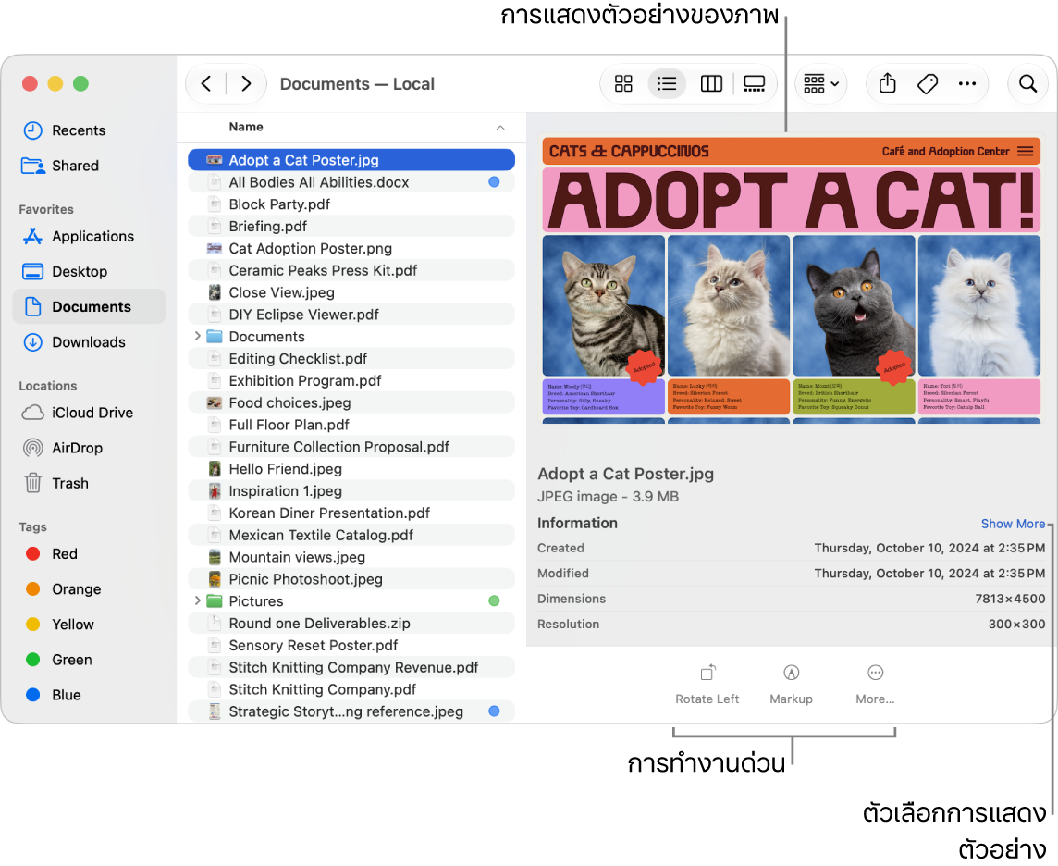Screen dimensions: 1058x866
Task: Click Rotate Left quick action
Action: click(707, 684)
